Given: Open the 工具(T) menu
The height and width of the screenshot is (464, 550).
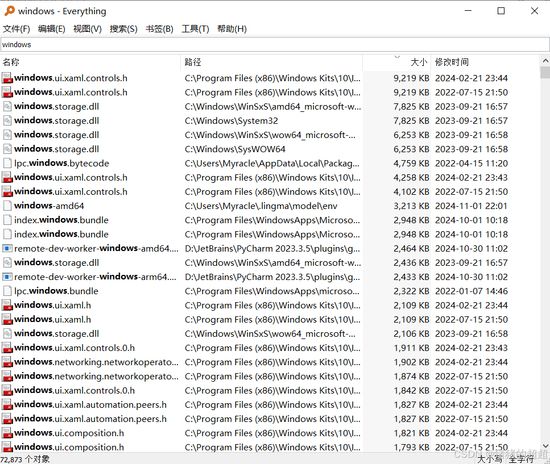Looking at the screenshot, I should 196,29.
